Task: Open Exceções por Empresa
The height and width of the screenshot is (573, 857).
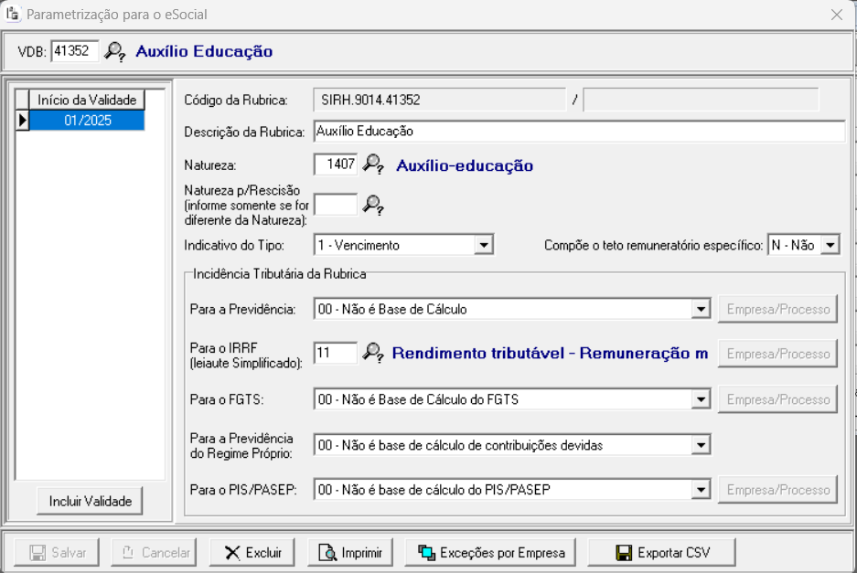Action: click(x=490, y=552)
